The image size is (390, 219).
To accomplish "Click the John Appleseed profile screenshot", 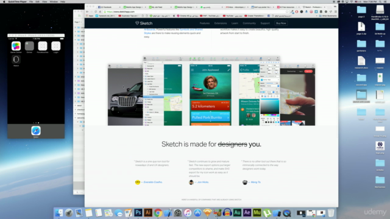I will pos(210,95).
